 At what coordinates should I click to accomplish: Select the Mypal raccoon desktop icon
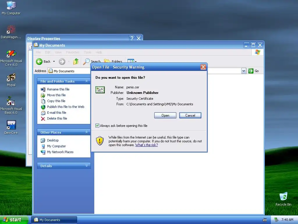[11, 80]
